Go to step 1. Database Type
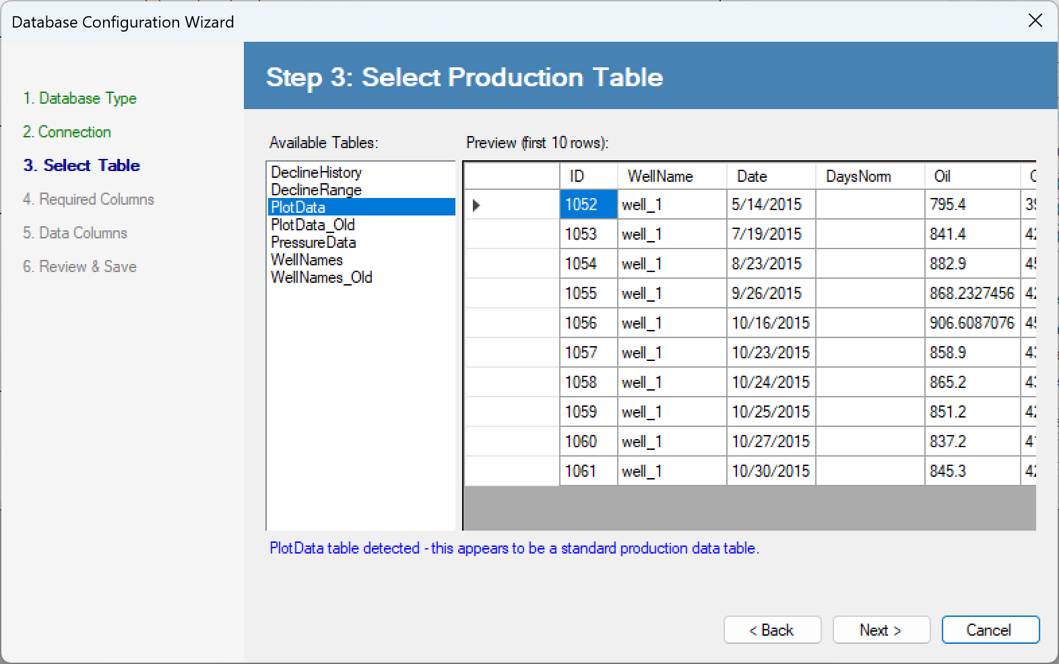Screen dimensions: 1059x664 pos(79,98)
